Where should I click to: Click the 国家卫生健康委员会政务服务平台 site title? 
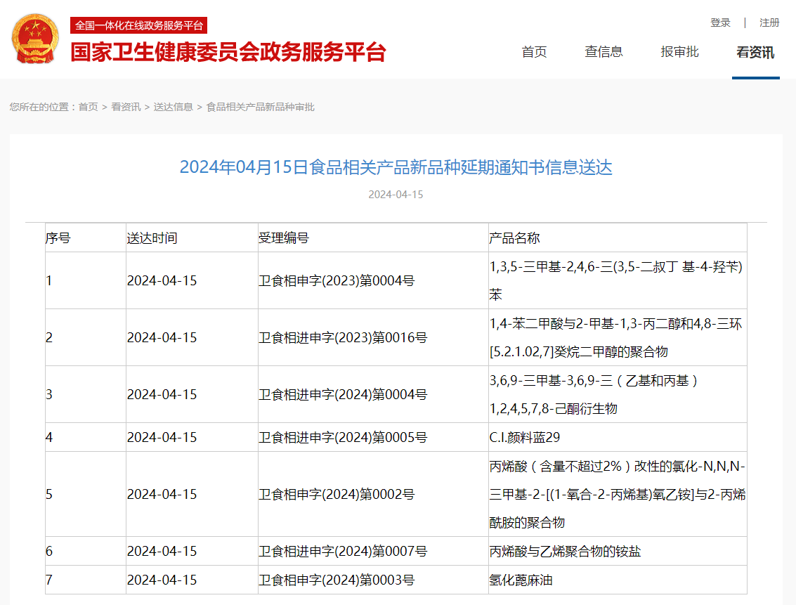228,52
